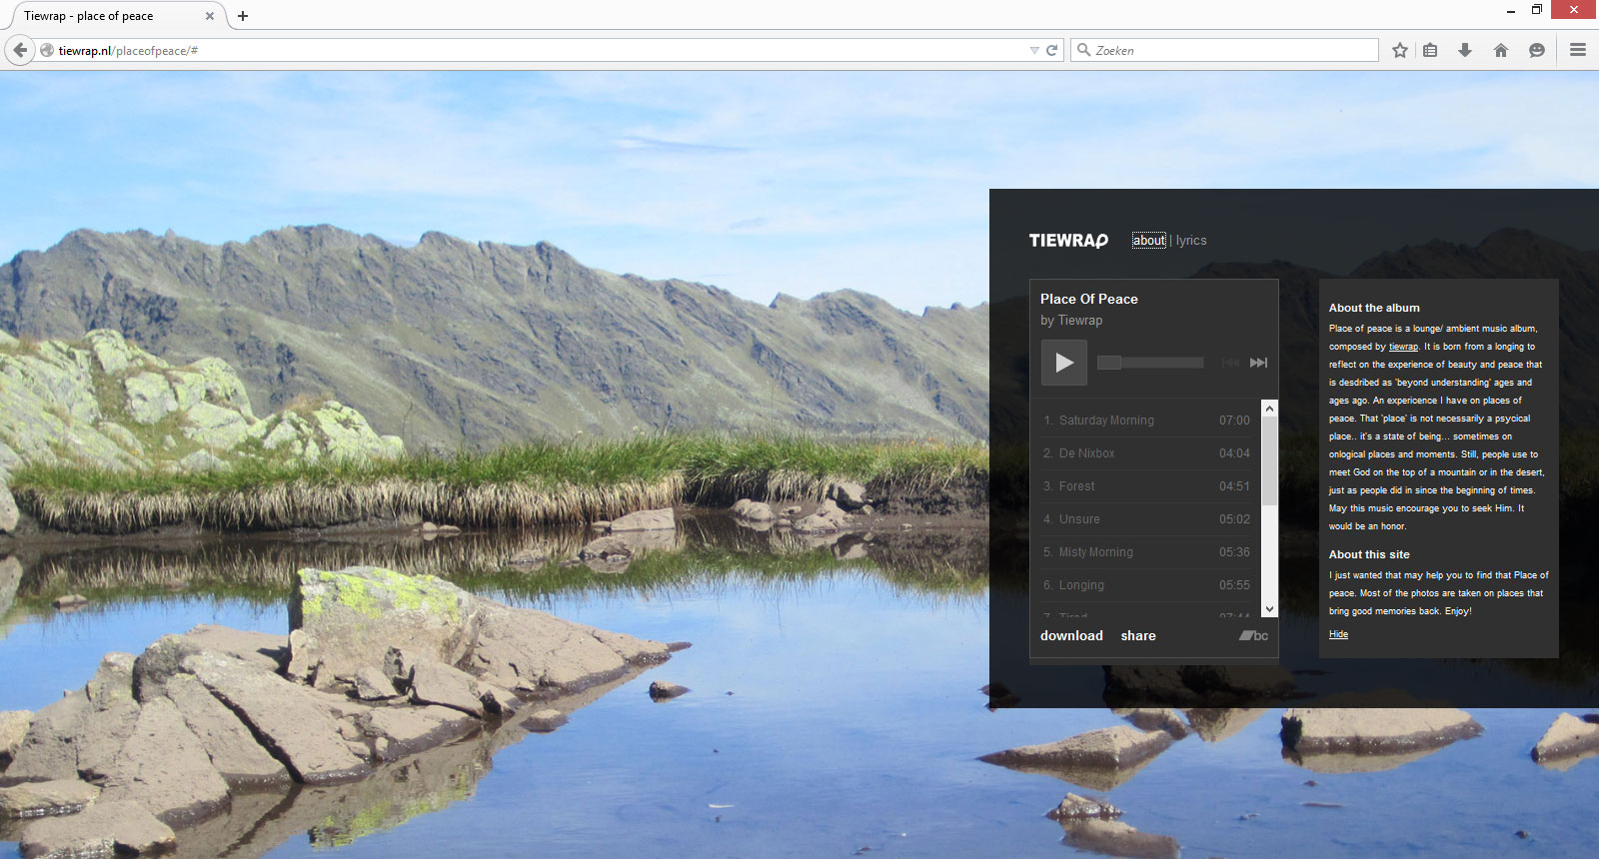
Task: Skip to next track in player
Action: tap(1258, 363)
